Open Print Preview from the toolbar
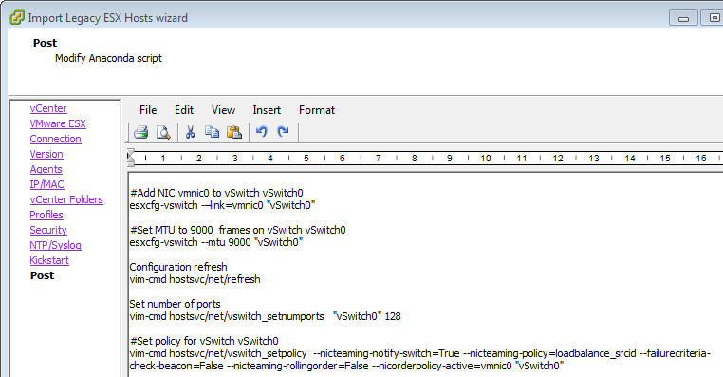 point(163,132)
